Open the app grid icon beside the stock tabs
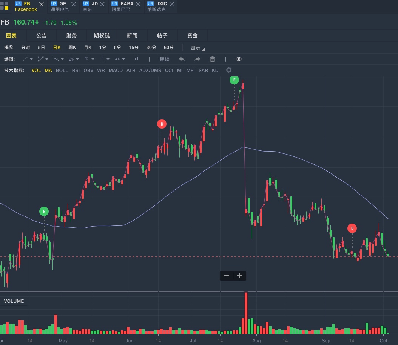Viewport: 398px width, 345px height. pyautogui.click(x=5, y=6)
